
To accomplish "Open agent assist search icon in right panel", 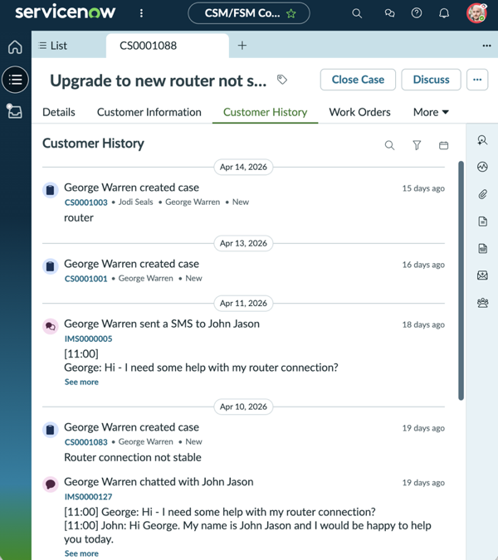I will coord(482,139).
